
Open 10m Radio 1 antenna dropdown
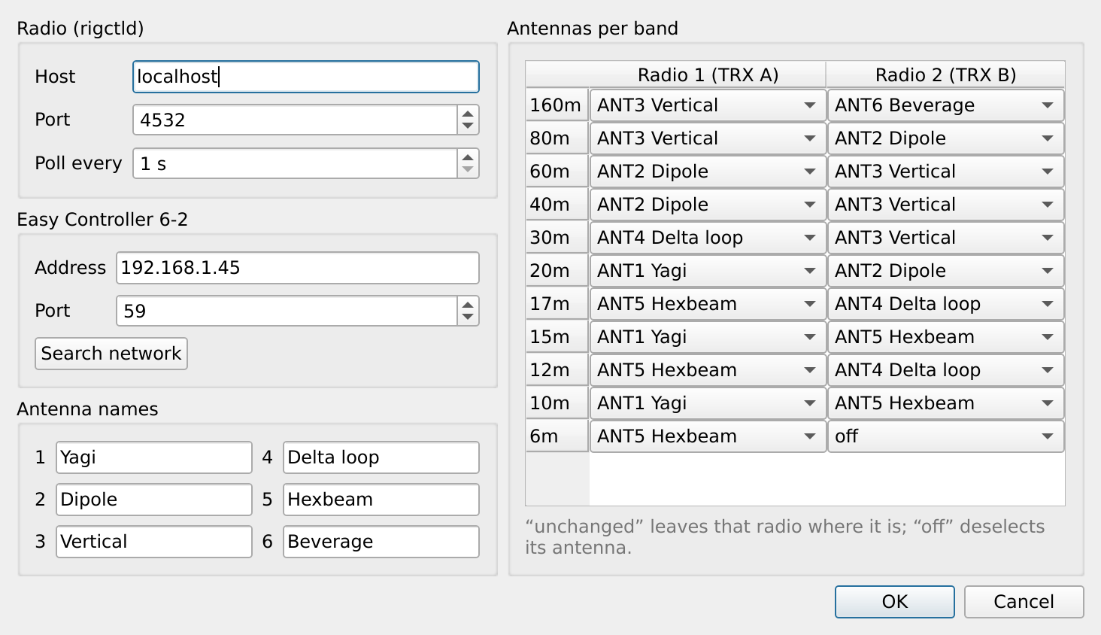[708, 403]
